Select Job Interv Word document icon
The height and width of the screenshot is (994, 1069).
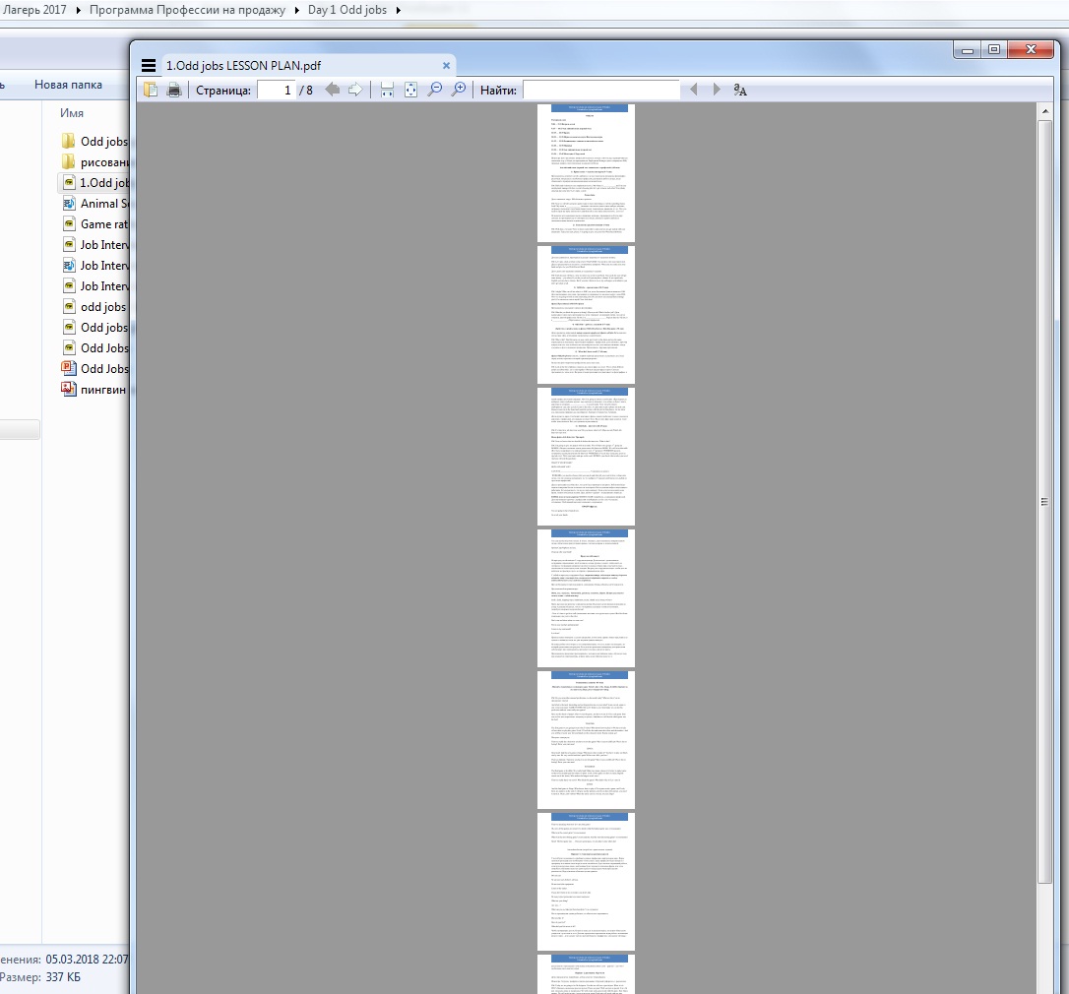pyautogui.click(x=69, y=265)
